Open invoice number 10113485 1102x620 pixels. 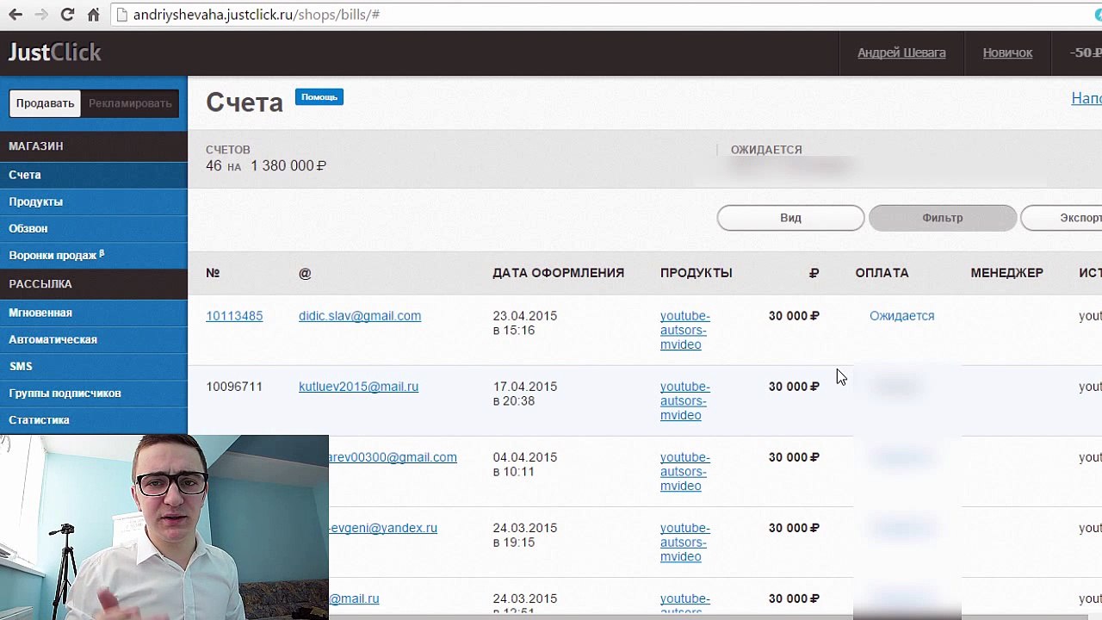pos(234,316)
